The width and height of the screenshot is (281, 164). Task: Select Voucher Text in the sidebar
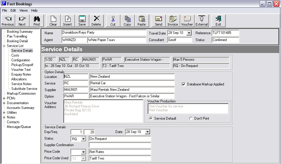point(21,70)
